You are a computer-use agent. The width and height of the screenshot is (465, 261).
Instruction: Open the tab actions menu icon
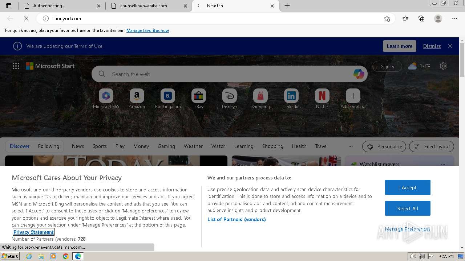9,6
